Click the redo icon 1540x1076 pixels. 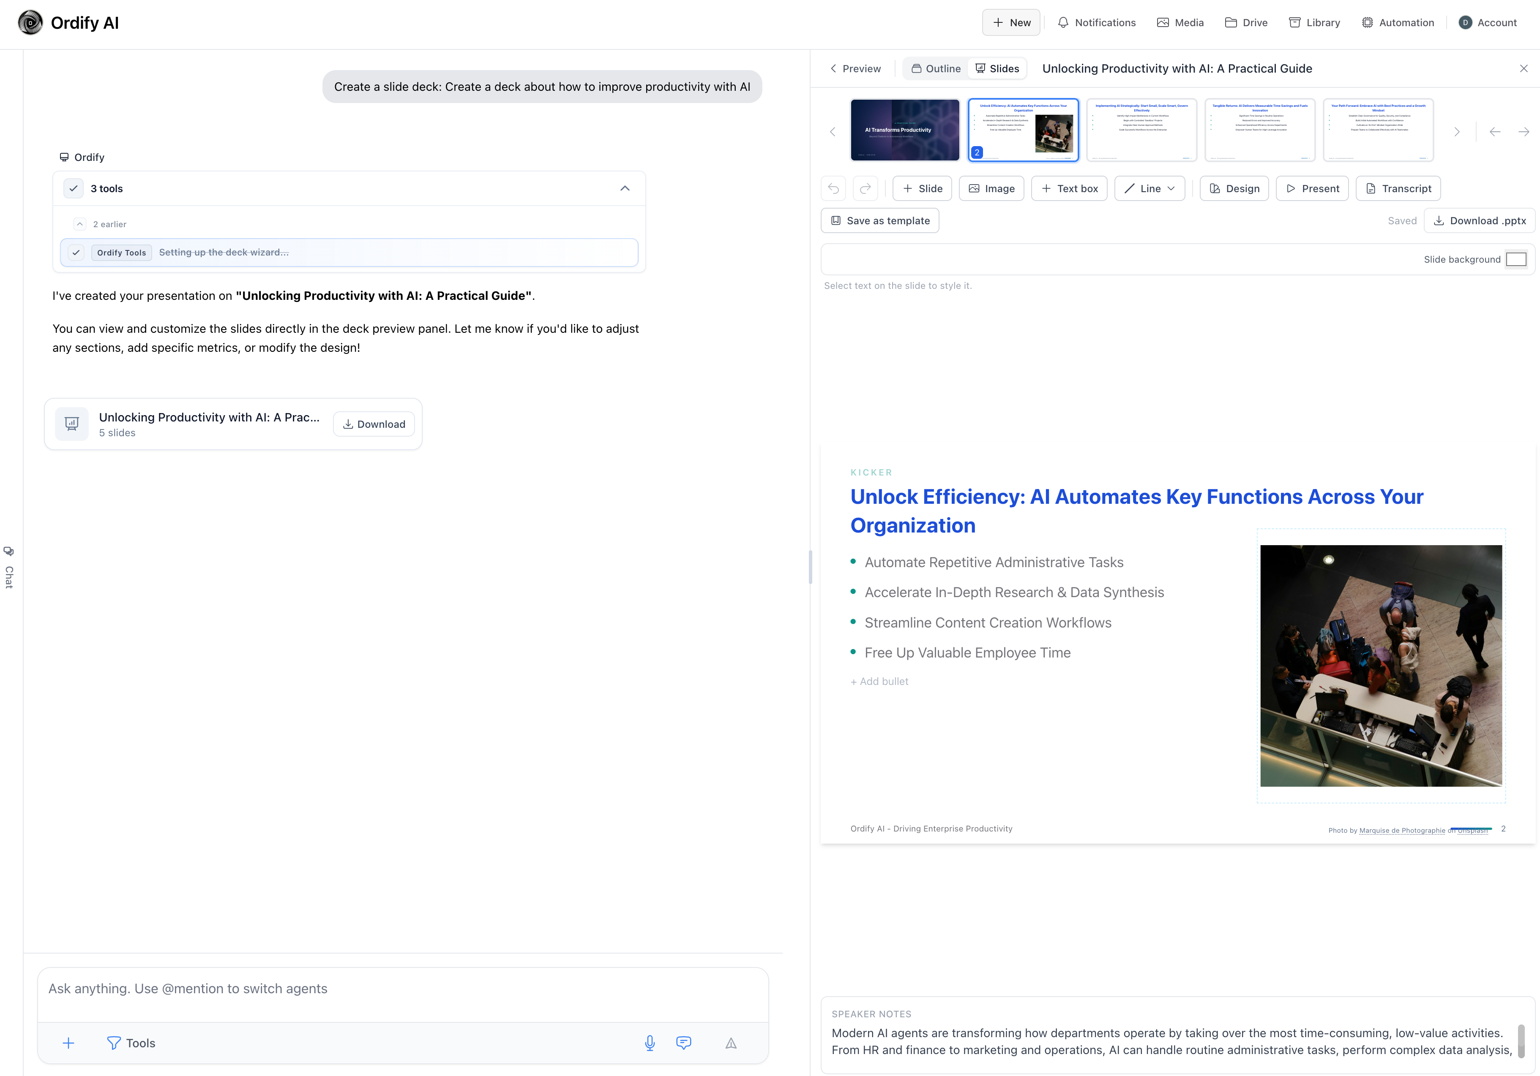point(865,188)
